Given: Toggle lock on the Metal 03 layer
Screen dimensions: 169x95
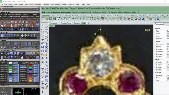Looking at the screenshot, I should (x=13, y=69).
